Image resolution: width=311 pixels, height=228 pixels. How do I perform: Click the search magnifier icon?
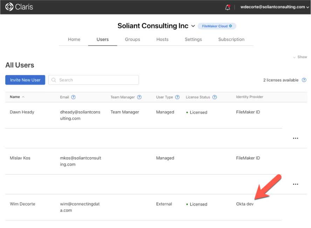coord(54,80)
